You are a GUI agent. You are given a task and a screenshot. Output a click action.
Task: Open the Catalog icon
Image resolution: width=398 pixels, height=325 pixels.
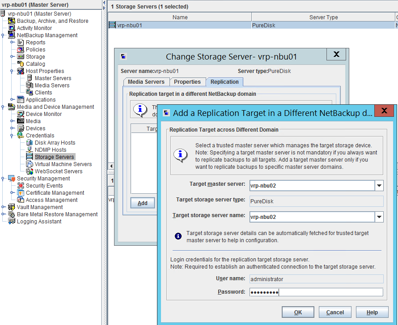click(x=21, y=64)
